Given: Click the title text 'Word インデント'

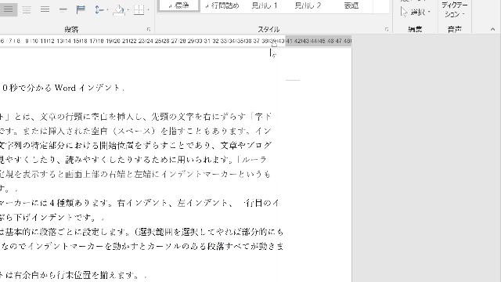Looking at the screenshot, I should (87, 88).
